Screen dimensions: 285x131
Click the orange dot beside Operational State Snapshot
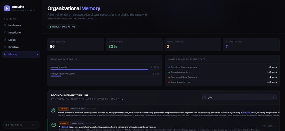tap(169, 77)
